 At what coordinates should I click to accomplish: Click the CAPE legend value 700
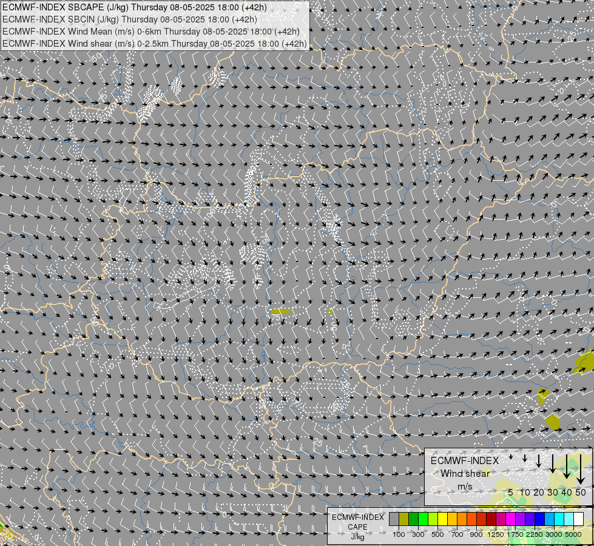(x=457, y=534)
